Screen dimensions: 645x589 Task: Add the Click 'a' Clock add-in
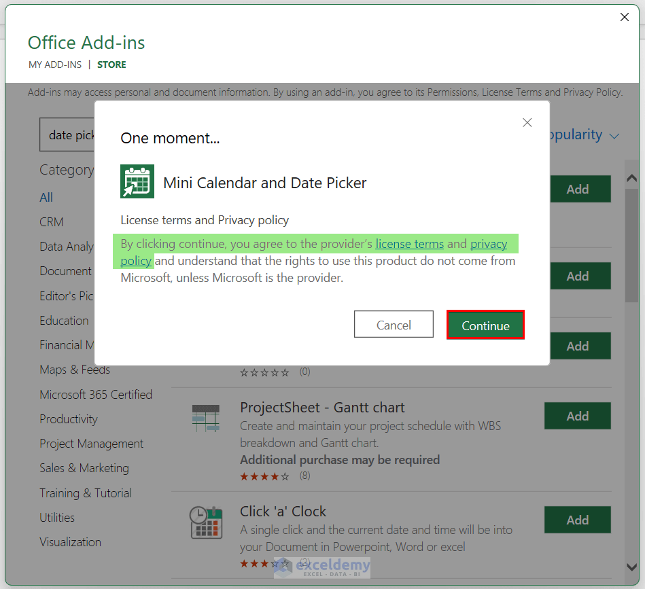point(577,520)
